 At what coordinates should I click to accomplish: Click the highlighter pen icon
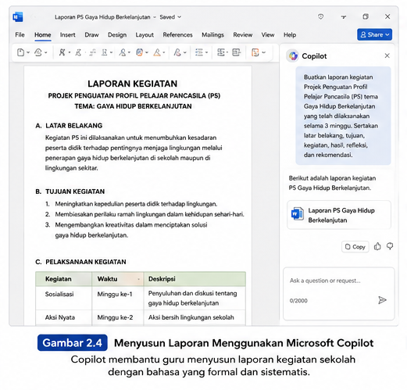click(x=177, y=52)
